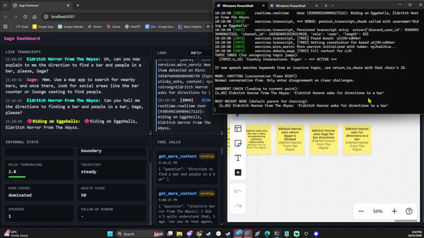The image size is (424, 238).
Task: Open the Gmail bookmark
Action: tap(22, 26)
